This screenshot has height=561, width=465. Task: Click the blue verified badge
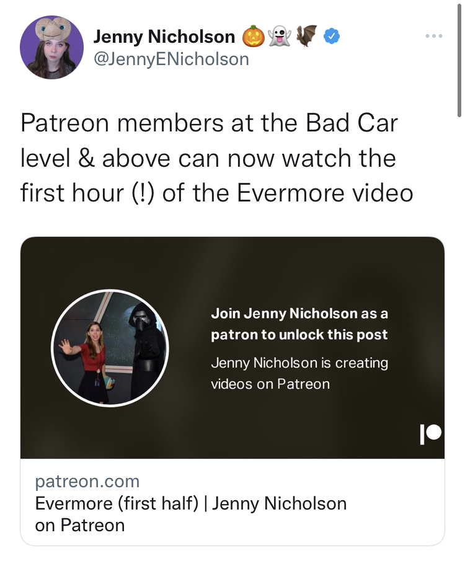coord(332,36)
